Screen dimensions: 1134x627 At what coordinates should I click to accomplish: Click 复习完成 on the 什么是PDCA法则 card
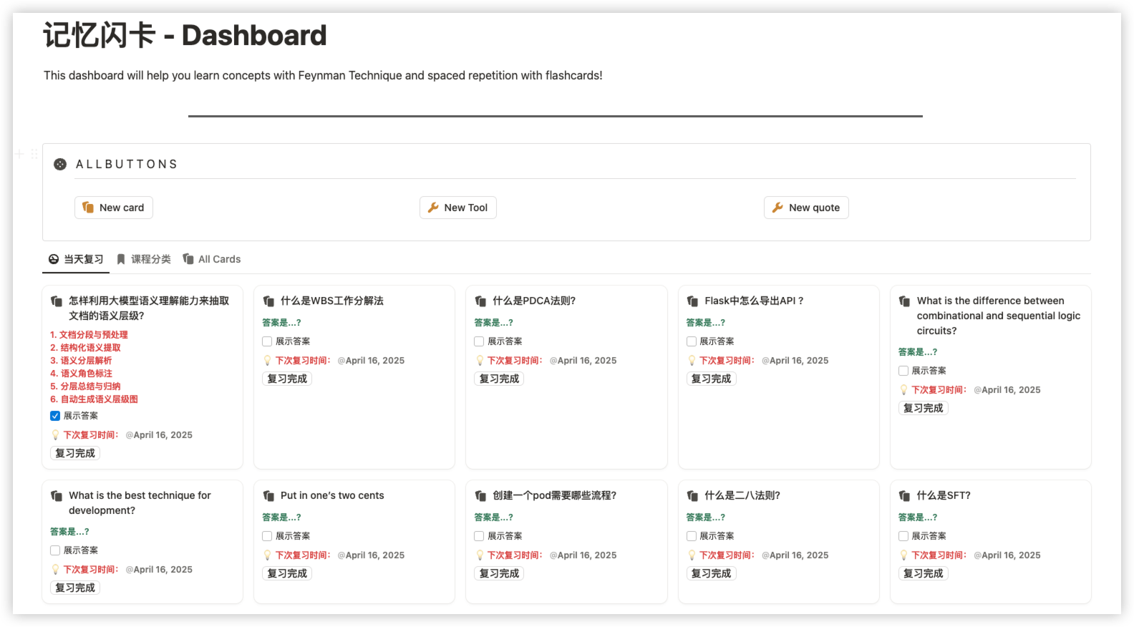[499, 379]
